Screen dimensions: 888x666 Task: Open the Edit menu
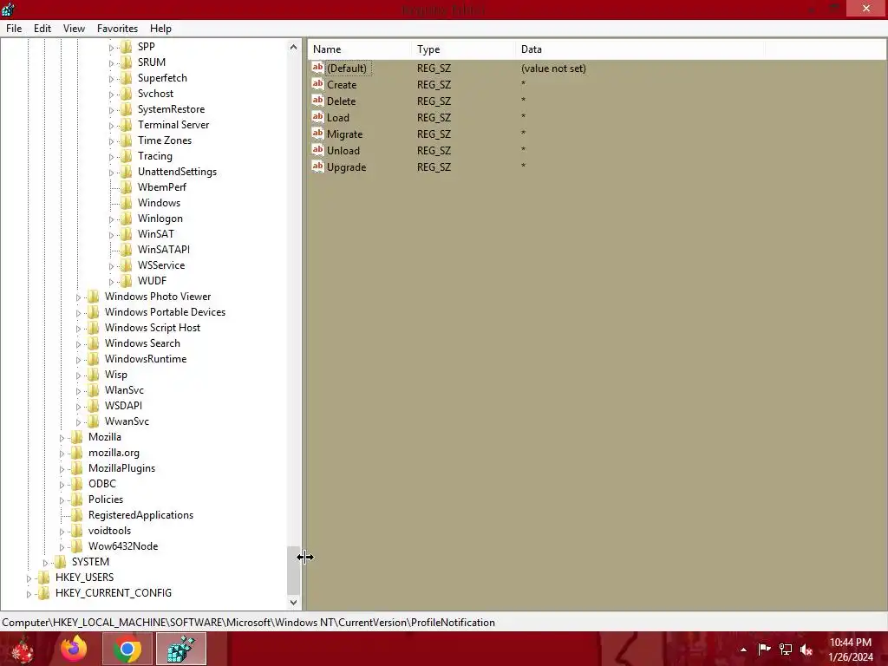42,29
